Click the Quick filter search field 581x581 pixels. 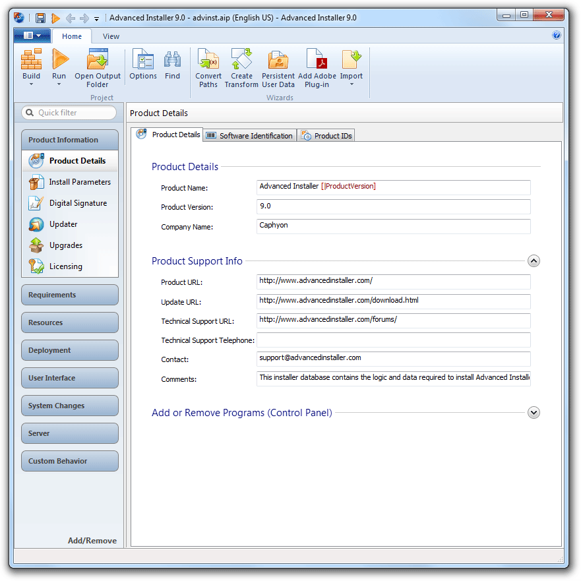(69, 113)
